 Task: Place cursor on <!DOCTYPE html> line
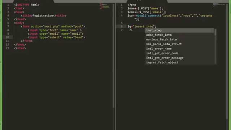[x=27, y=5]
